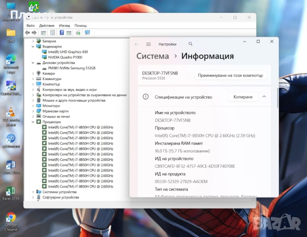Click the Система breadcrumb link
Screen dimensions: 307x237
[153, 56]
